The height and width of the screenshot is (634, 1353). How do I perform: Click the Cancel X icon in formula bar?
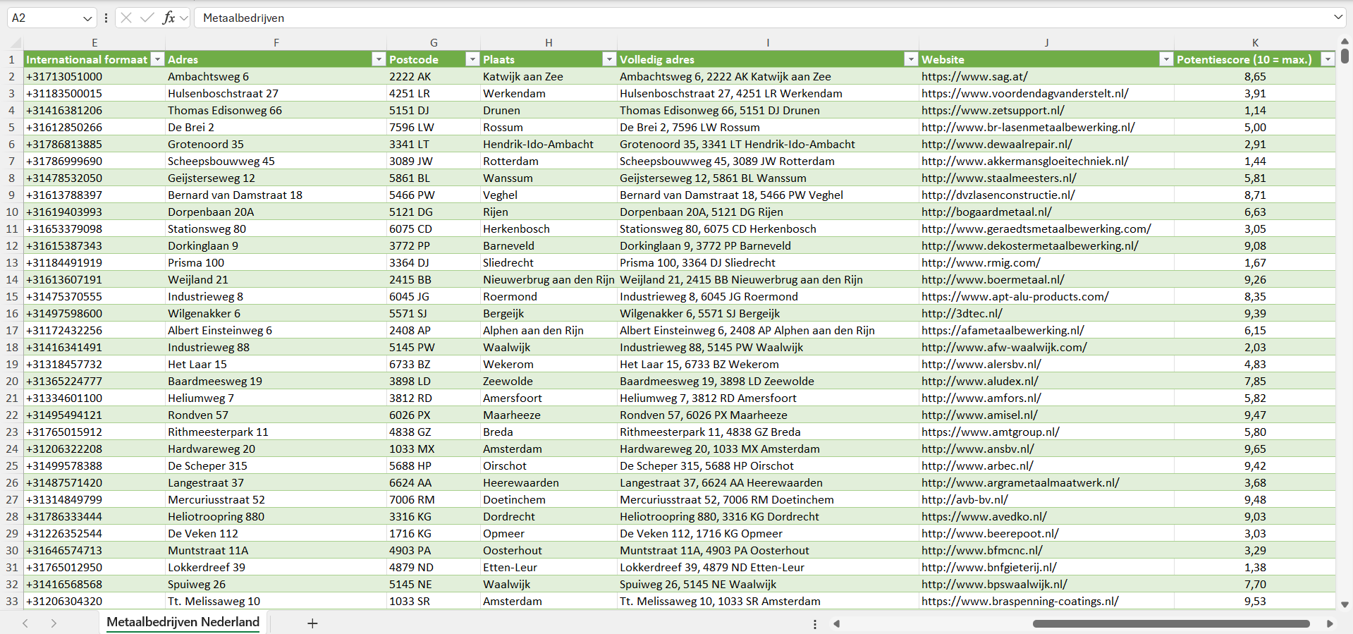pyautogui.click(x=126, y=18)
